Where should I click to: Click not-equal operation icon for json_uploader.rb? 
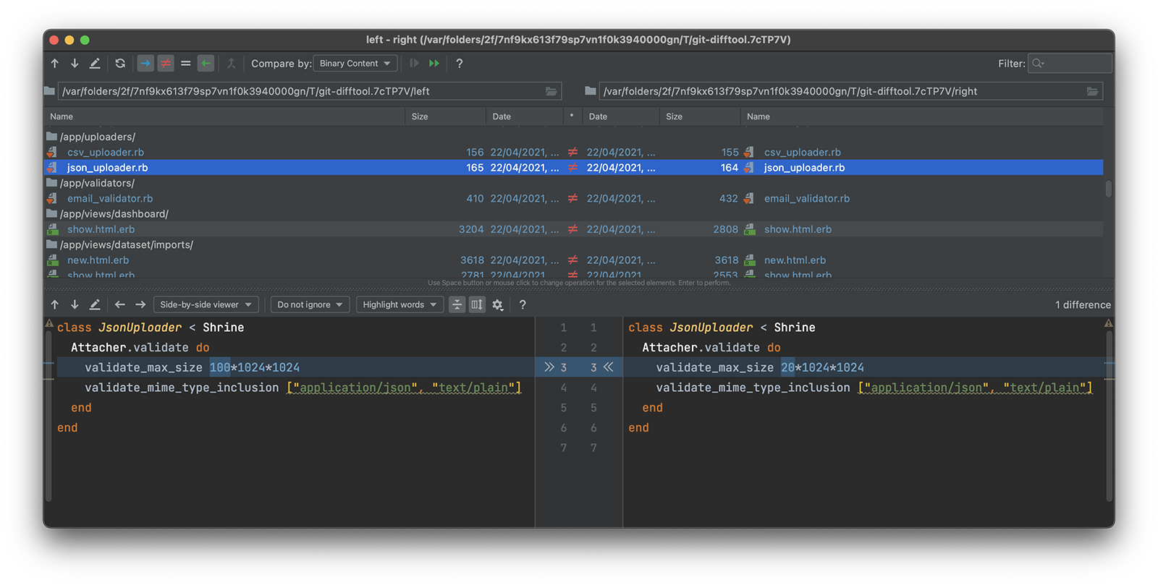572,168
